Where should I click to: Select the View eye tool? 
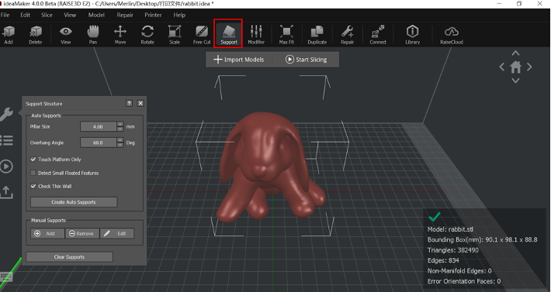66,35
